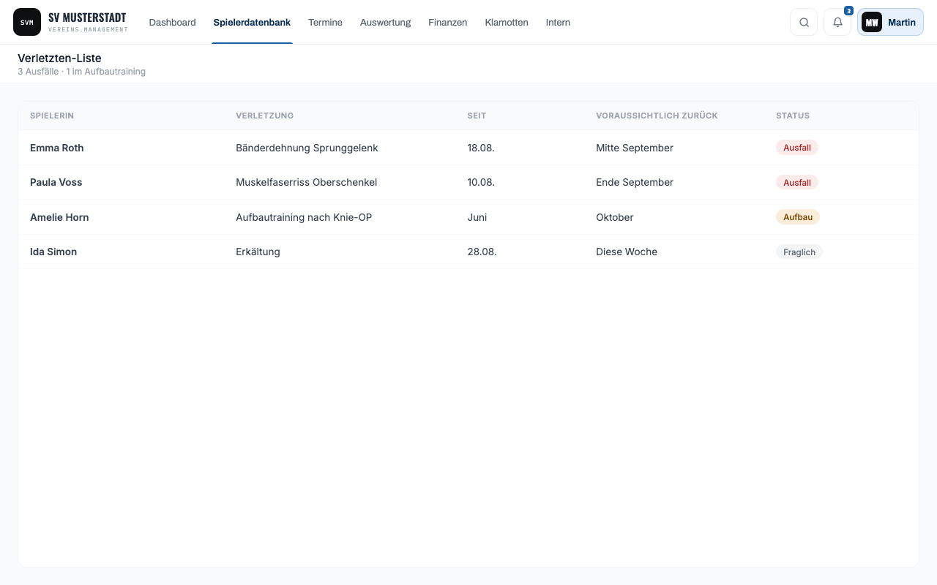Select the Spielerdatenbank tab
The height and width of the screenshot is (585, 937).
[x=252, y=23]
